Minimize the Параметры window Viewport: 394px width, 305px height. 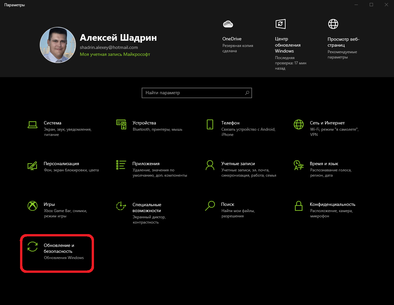[356, 5]
